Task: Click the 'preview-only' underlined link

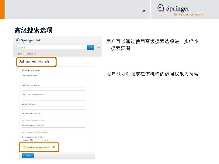Action: click(x=39, y=147)
